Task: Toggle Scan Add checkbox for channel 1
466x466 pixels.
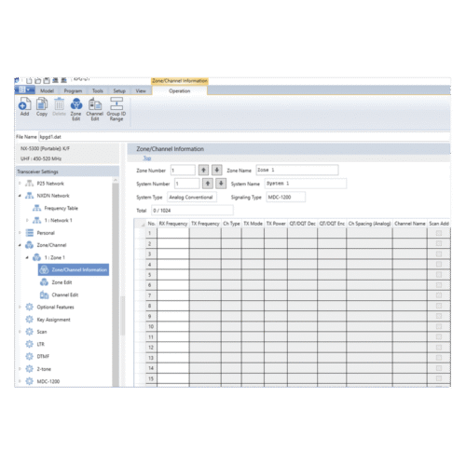Action: coord(439,233)
